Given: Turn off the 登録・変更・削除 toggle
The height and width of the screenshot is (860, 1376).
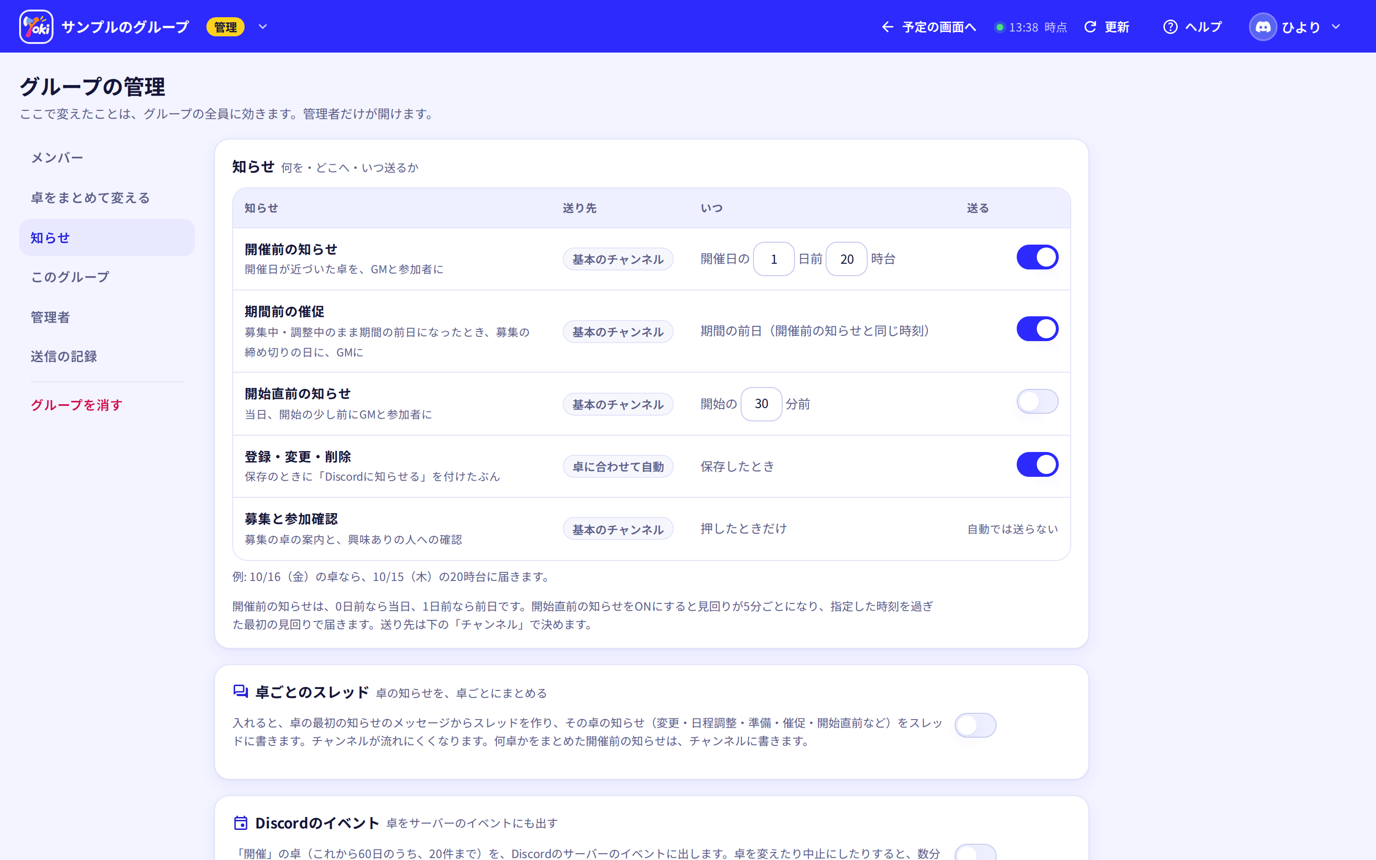Looking at the screenshot, I should pos(1037,465).
